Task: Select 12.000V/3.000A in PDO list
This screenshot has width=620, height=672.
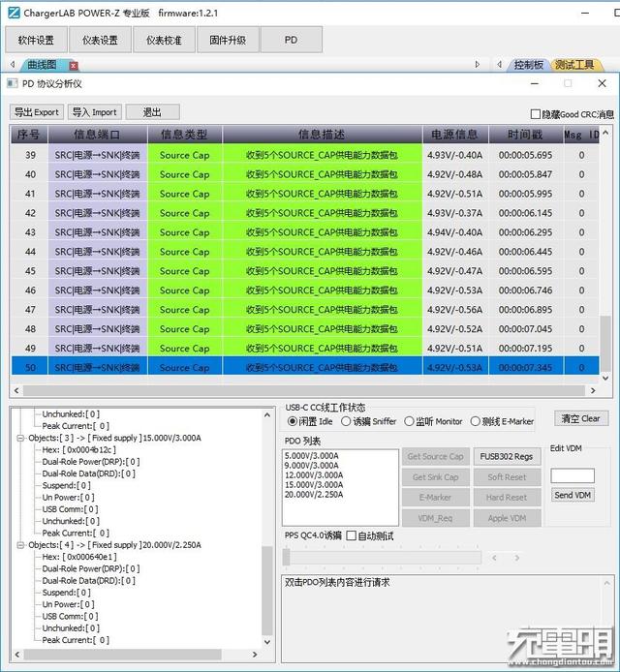Action: point(314,474)
